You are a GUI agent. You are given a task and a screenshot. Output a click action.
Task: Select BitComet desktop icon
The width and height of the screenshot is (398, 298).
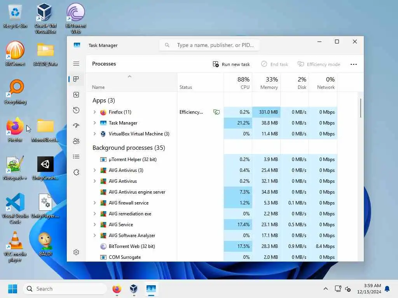click(15, 54)
